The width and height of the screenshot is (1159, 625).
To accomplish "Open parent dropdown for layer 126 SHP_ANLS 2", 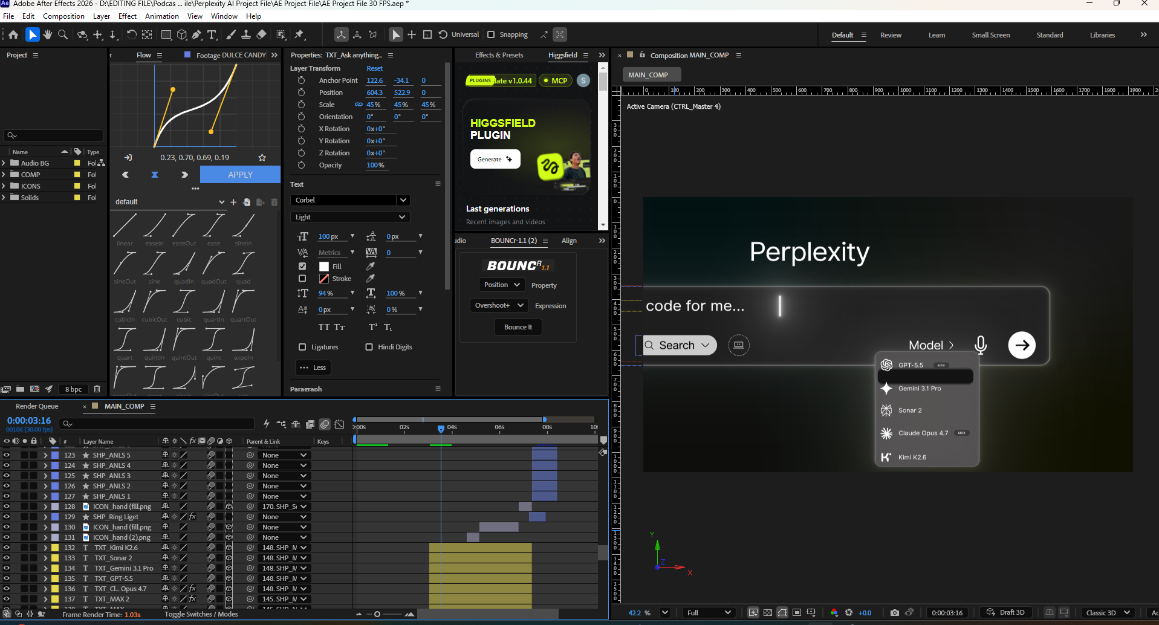I will coord(284,486).
